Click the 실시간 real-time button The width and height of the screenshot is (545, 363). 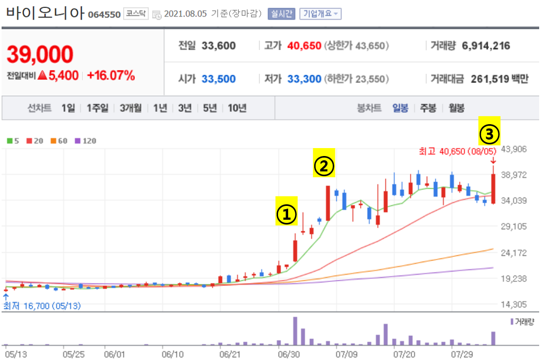(281, 14)
